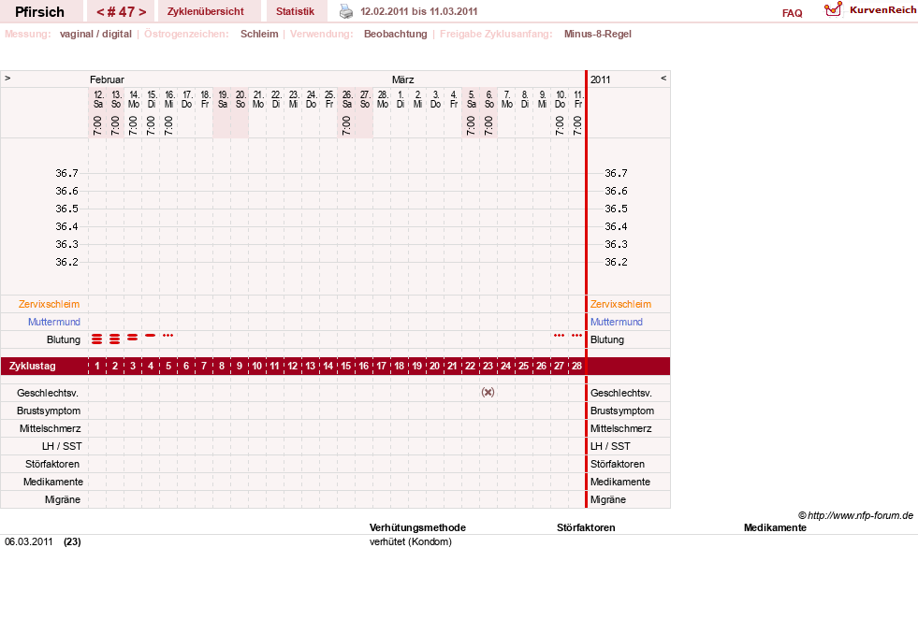This screenshot has height=620, width=918.
Task: Click left Zervixschleim row label
Action: click(50, 304)
